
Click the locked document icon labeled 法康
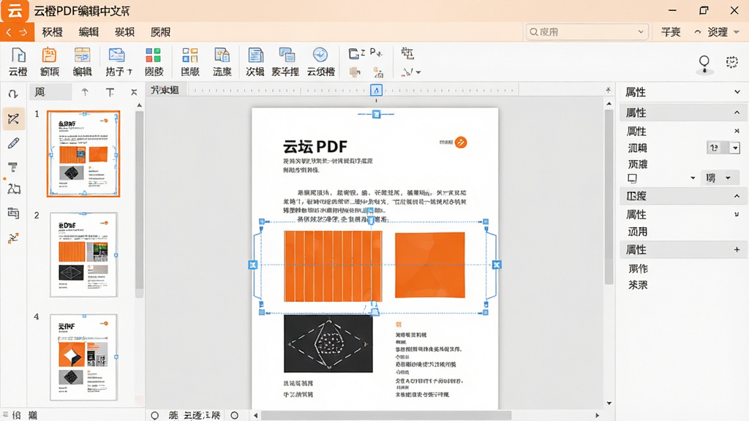[222, 56]
